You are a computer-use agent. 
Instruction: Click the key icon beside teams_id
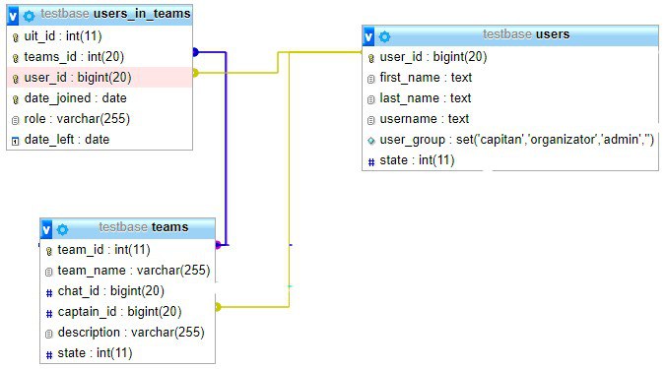coord(16,58)
